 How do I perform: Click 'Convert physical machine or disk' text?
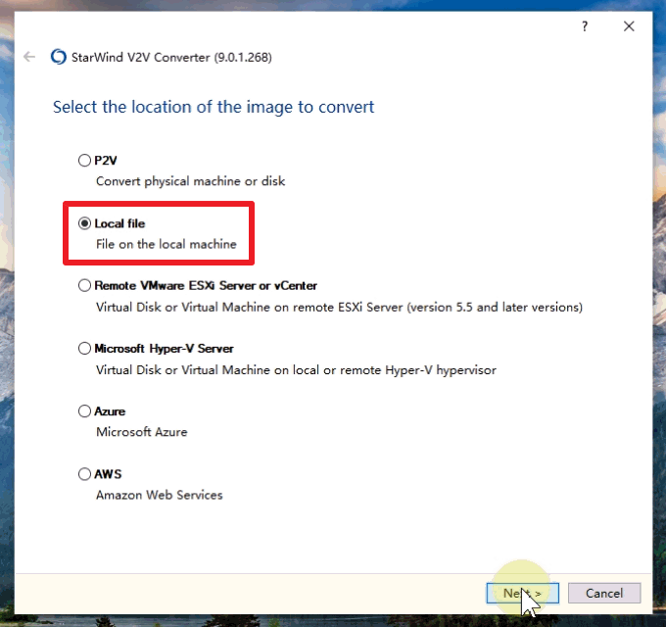[190, 181]
